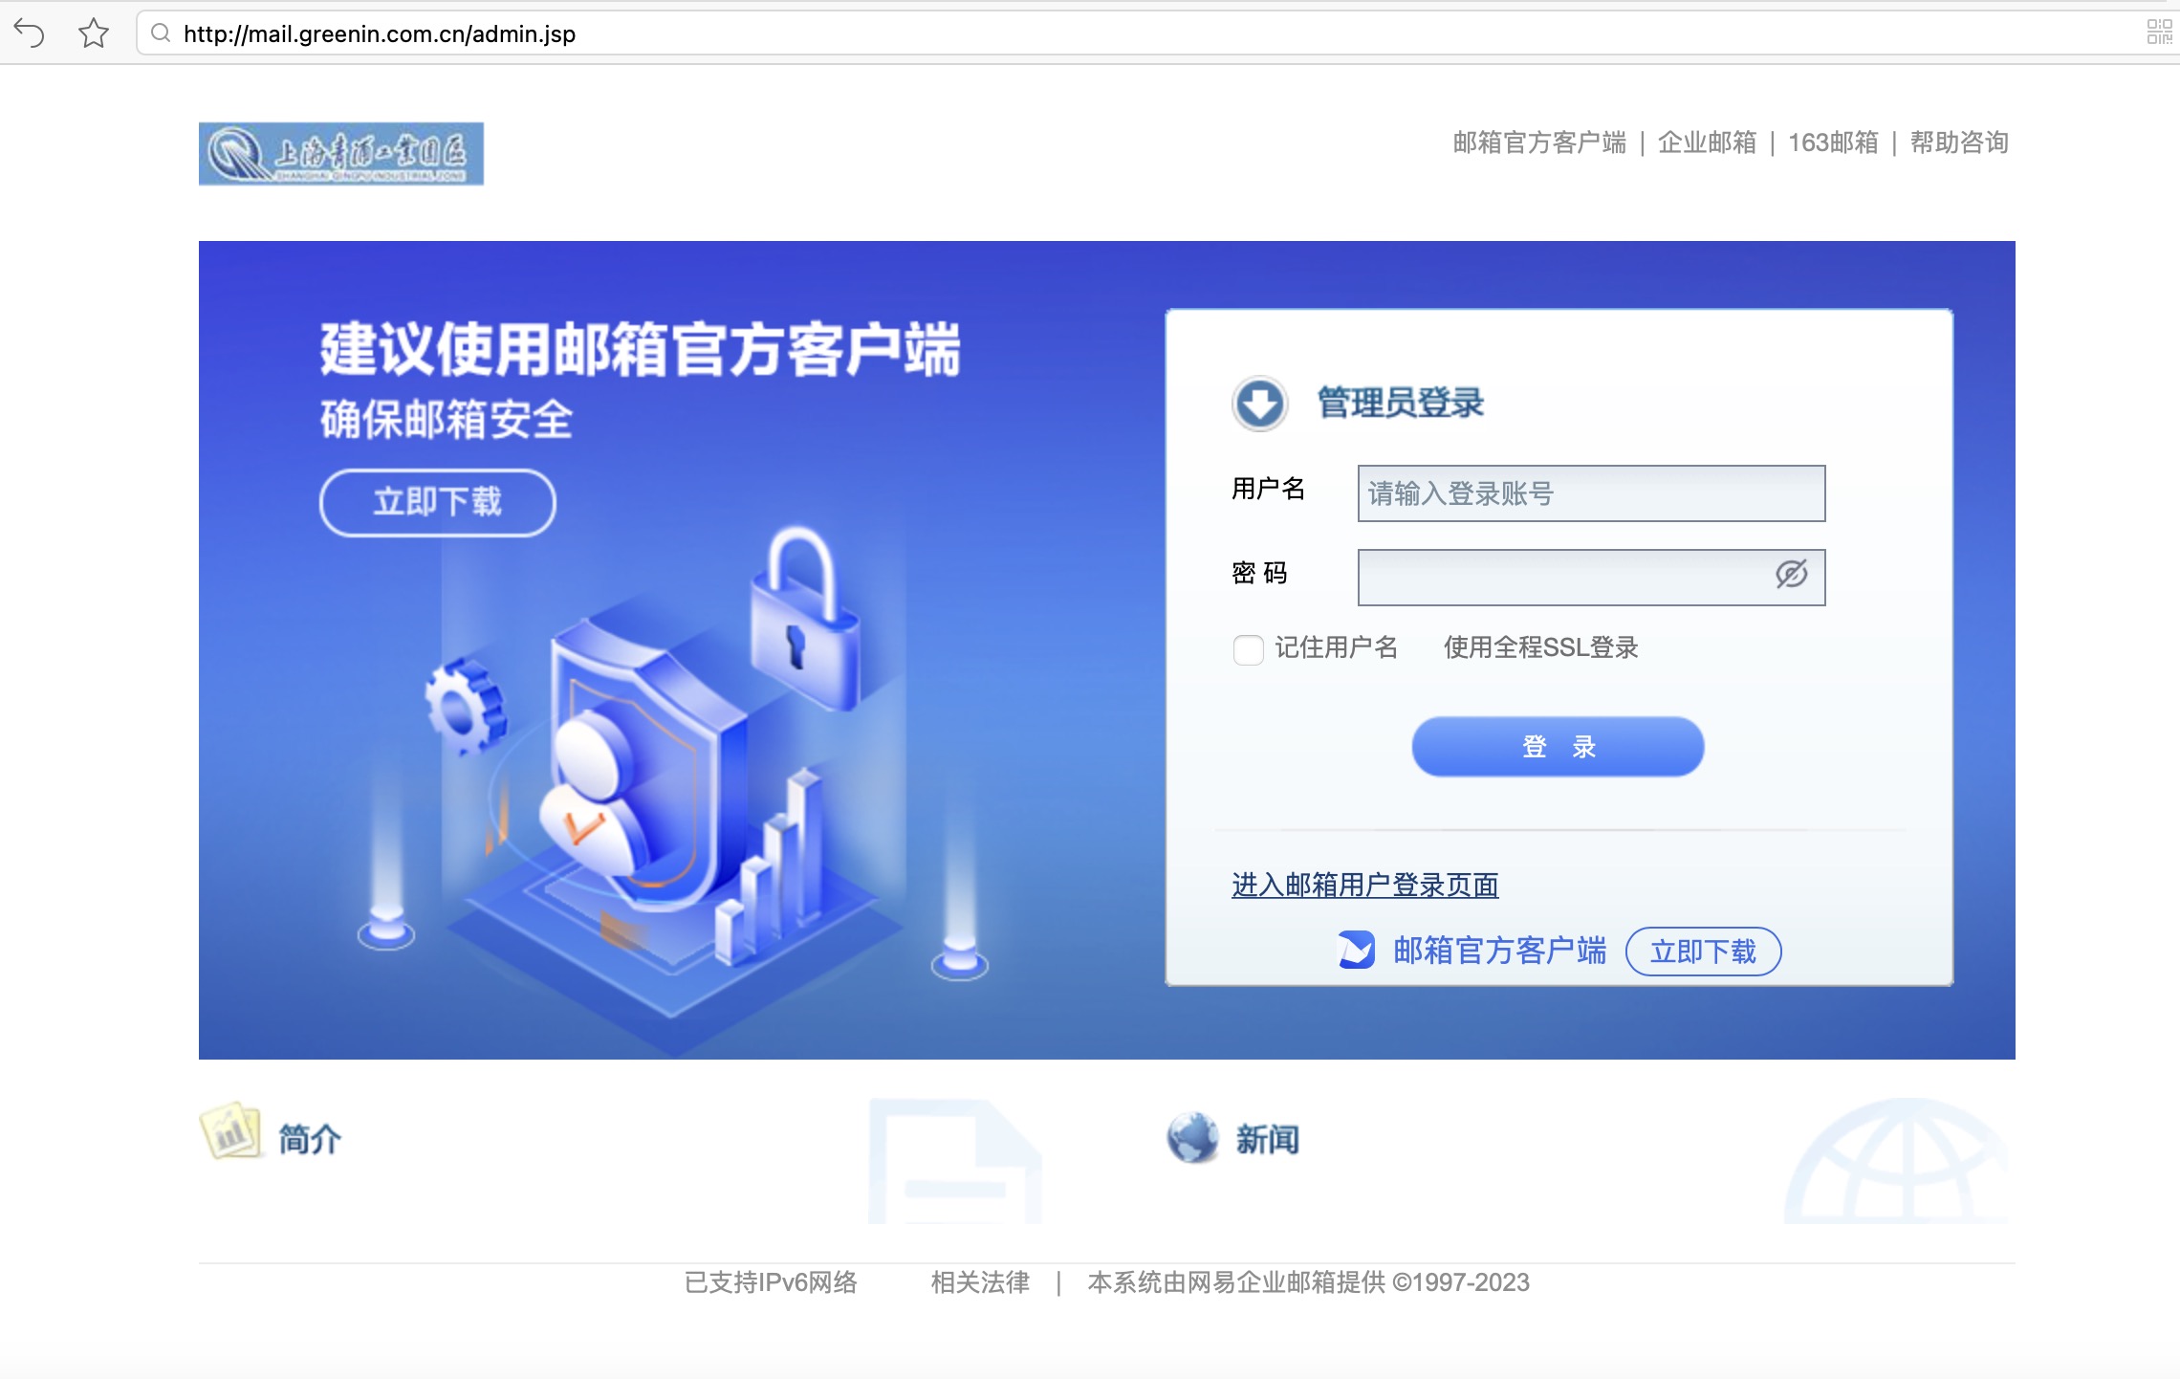Bookmark page with the star icon

[94, 33]
